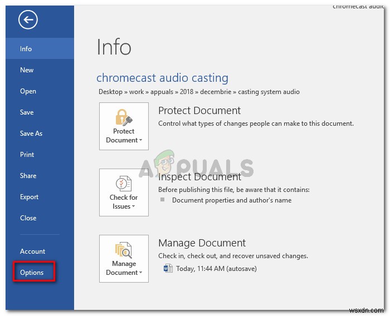The height and width of the screenshot is (316, 390).
Task: Select the Info tab
Action: click(40, 49)
